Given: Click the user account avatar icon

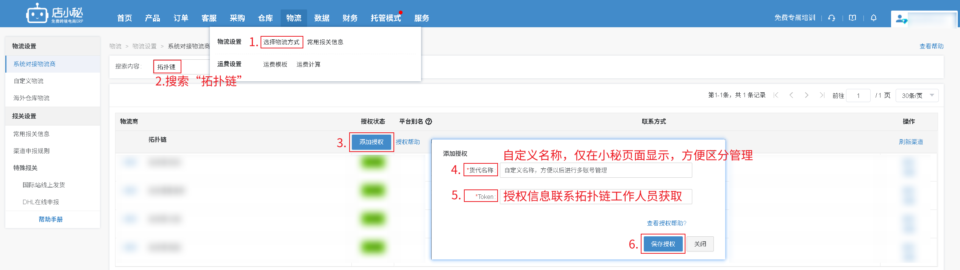Looking at the screenshot, I should tap(901, 19).
